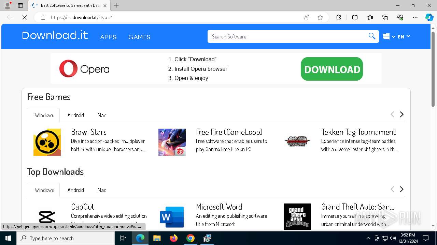Show next Free Games items
The width and height of the screenshot is (437, 245).
402,114
